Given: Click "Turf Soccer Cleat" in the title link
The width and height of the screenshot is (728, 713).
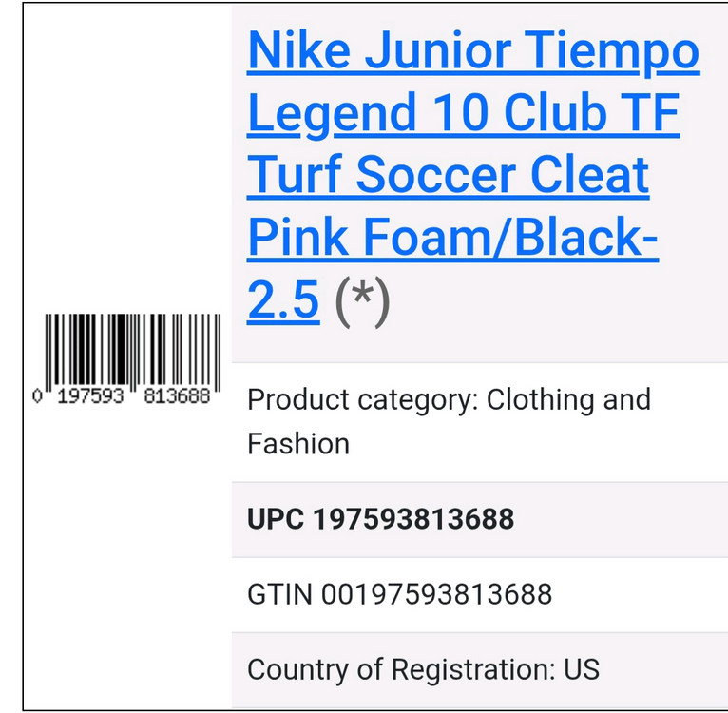Looking at the screenshot, I should [448, 176].
